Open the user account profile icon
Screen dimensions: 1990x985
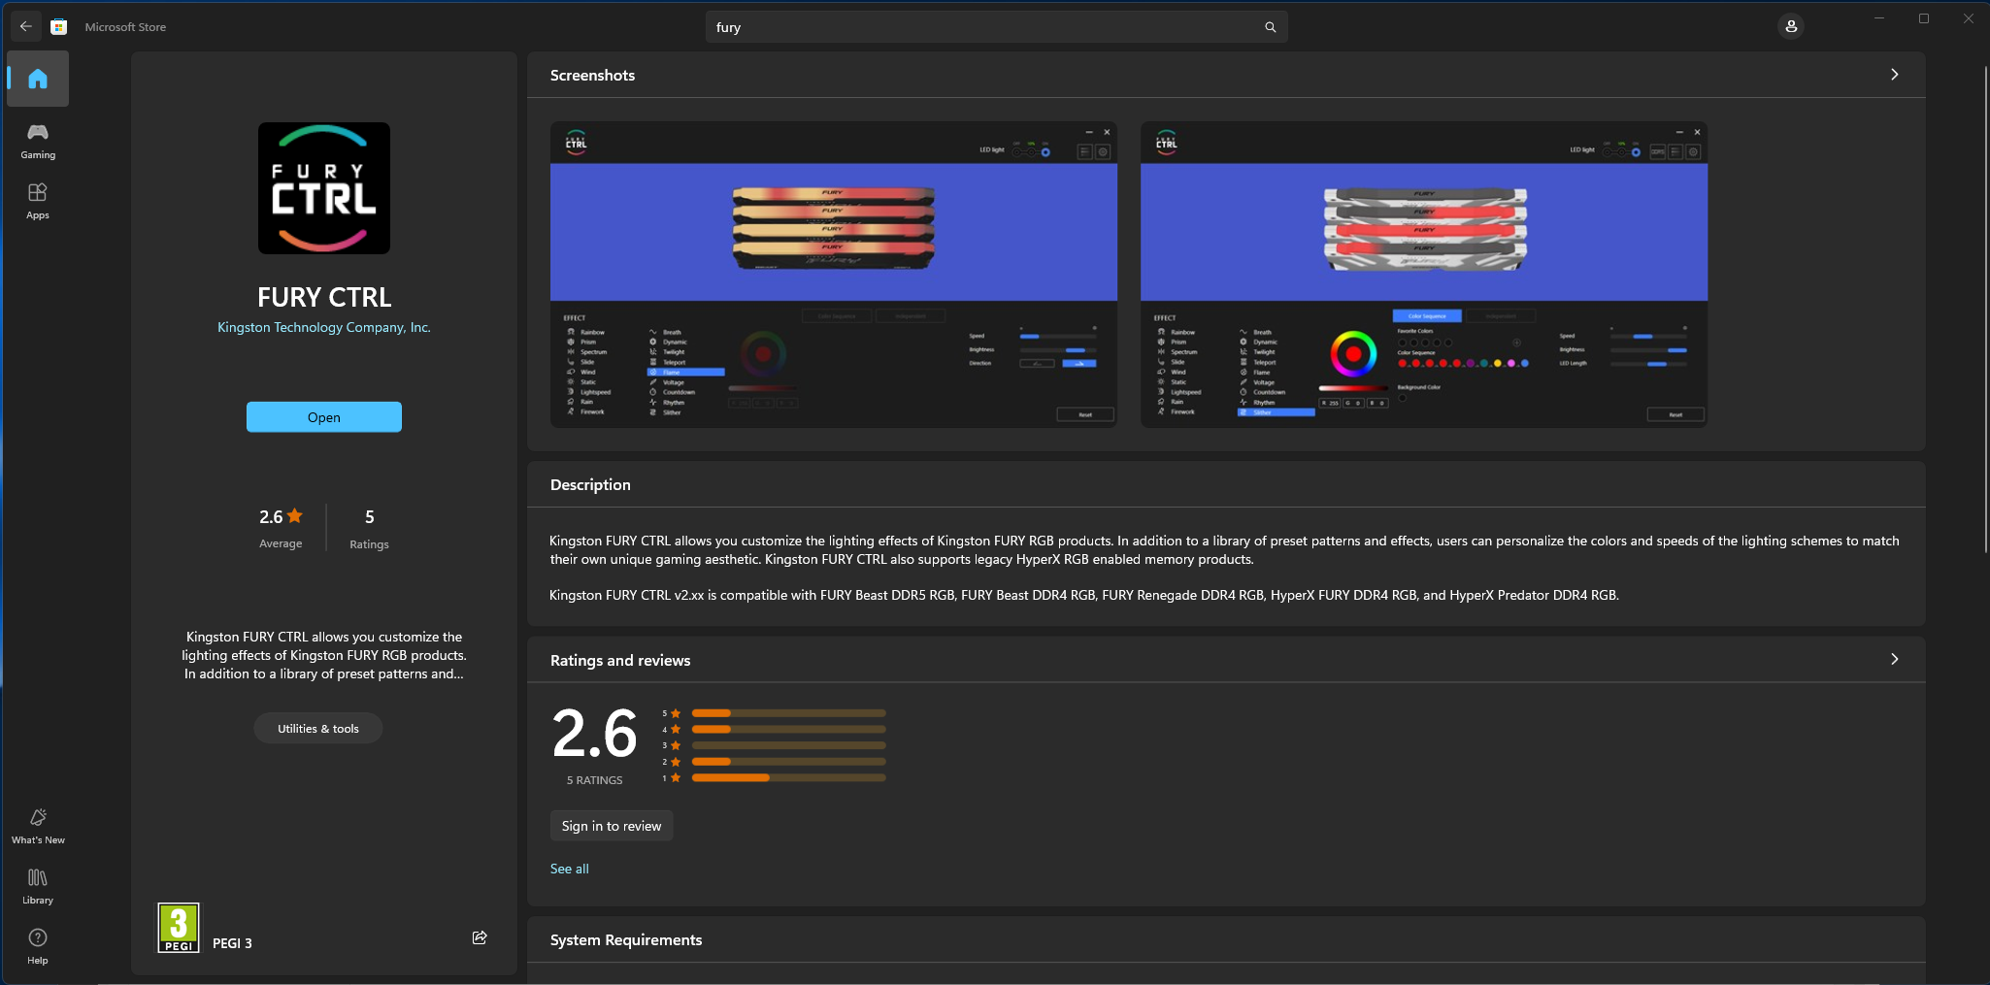point(1791,27)
